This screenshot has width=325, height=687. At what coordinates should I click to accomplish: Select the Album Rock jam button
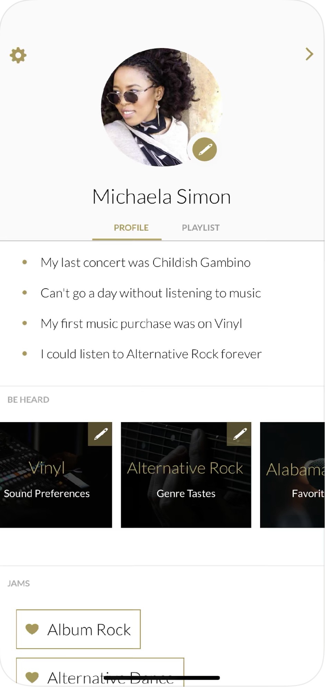(x=89, y=629)
